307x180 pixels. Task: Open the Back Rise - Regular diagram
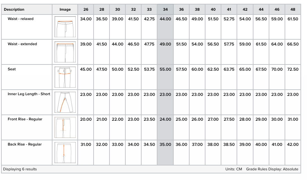65,152
